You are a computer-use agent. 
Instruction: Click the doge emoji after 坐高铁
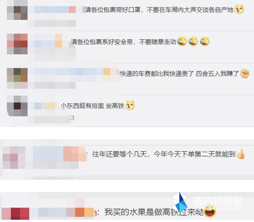(130, 105)
